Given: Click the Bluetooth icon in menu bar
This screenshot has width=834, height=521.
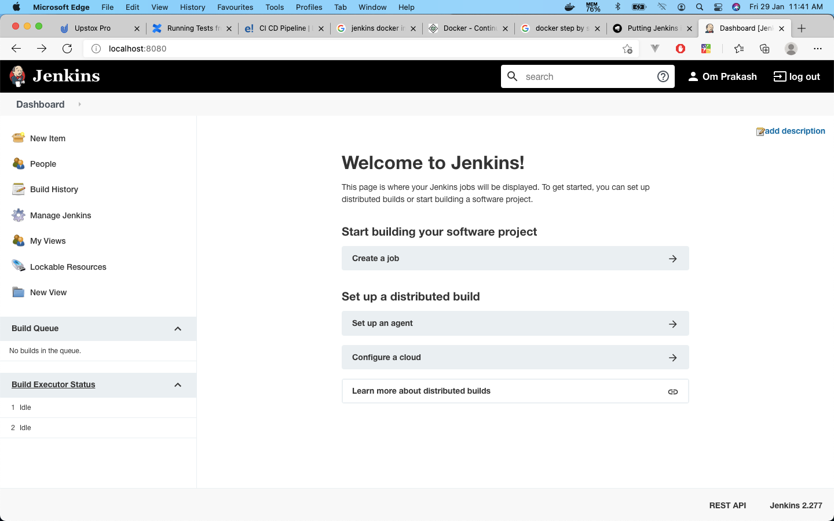Looking at the screenshot, I should tap(618, 7).
